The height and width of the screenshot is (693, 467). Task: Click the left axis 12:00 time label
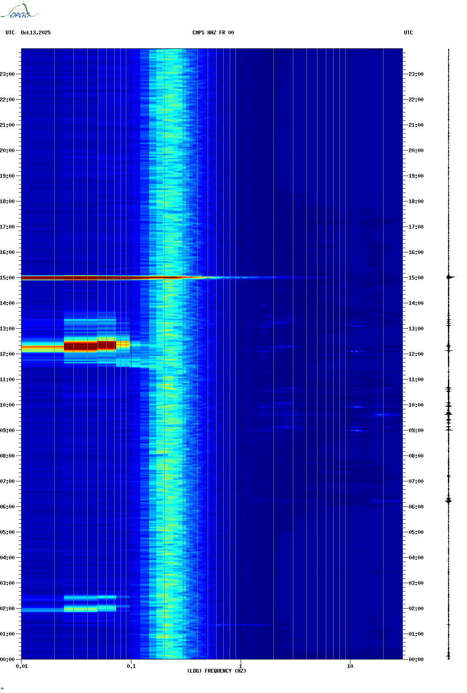pos(7,354)
